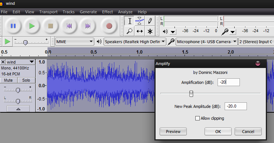The image size is (274, 143).
Task: Toggle Mute on wind track
Action: pyautogui.click(x=9, y=80)
